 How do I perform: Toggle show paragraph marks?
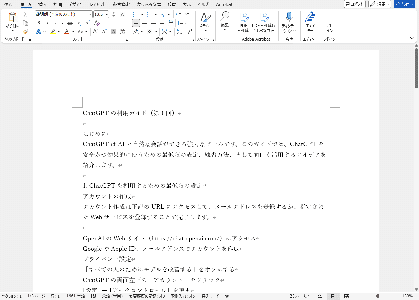(x=189, y=32)
